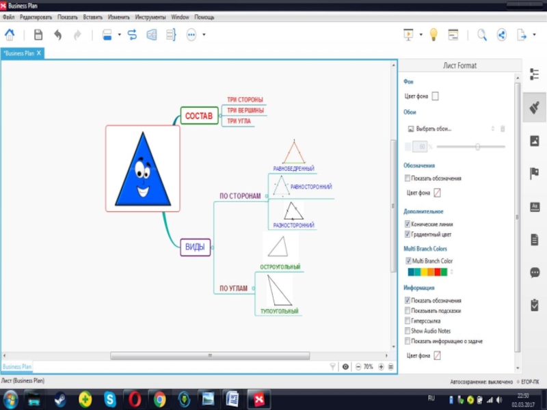The image size is (547, 410).
Task: Collapse the ПО УГЛАМ branch
Action: [x=253, y=288]
